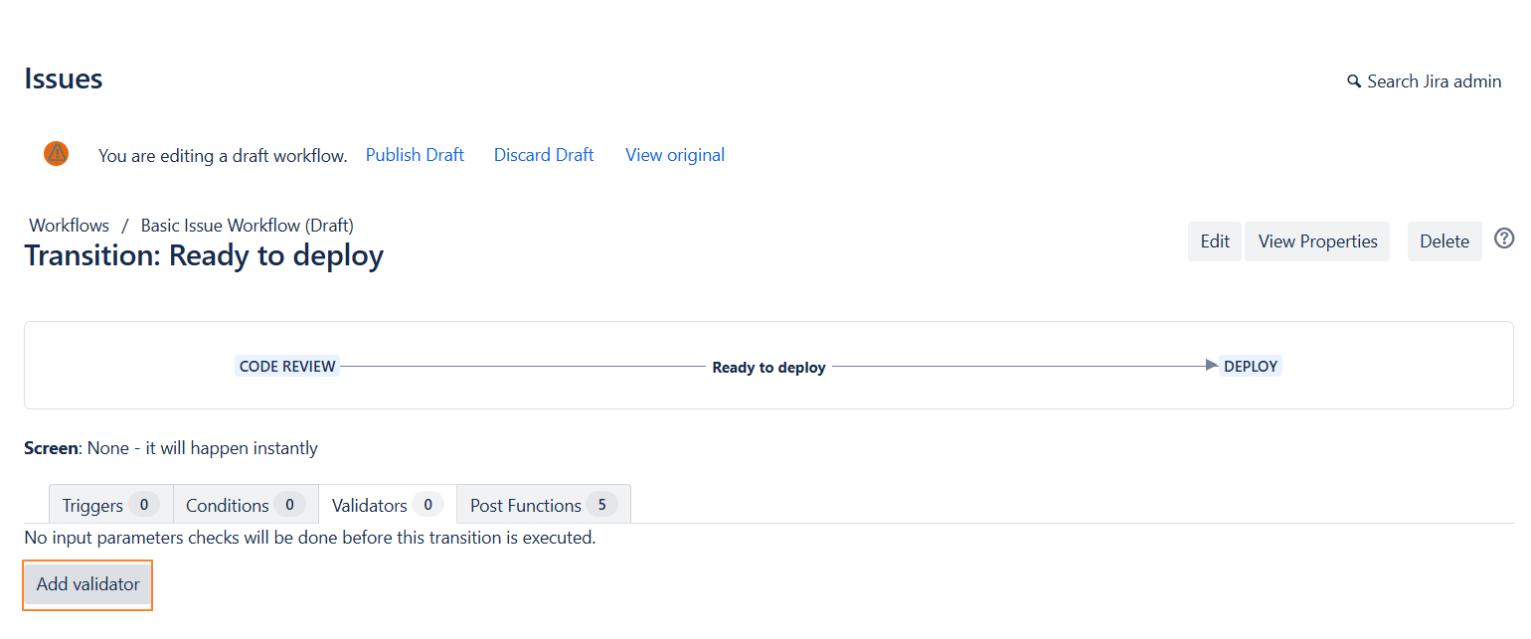Click the Edit transition button

point(1215,241)
